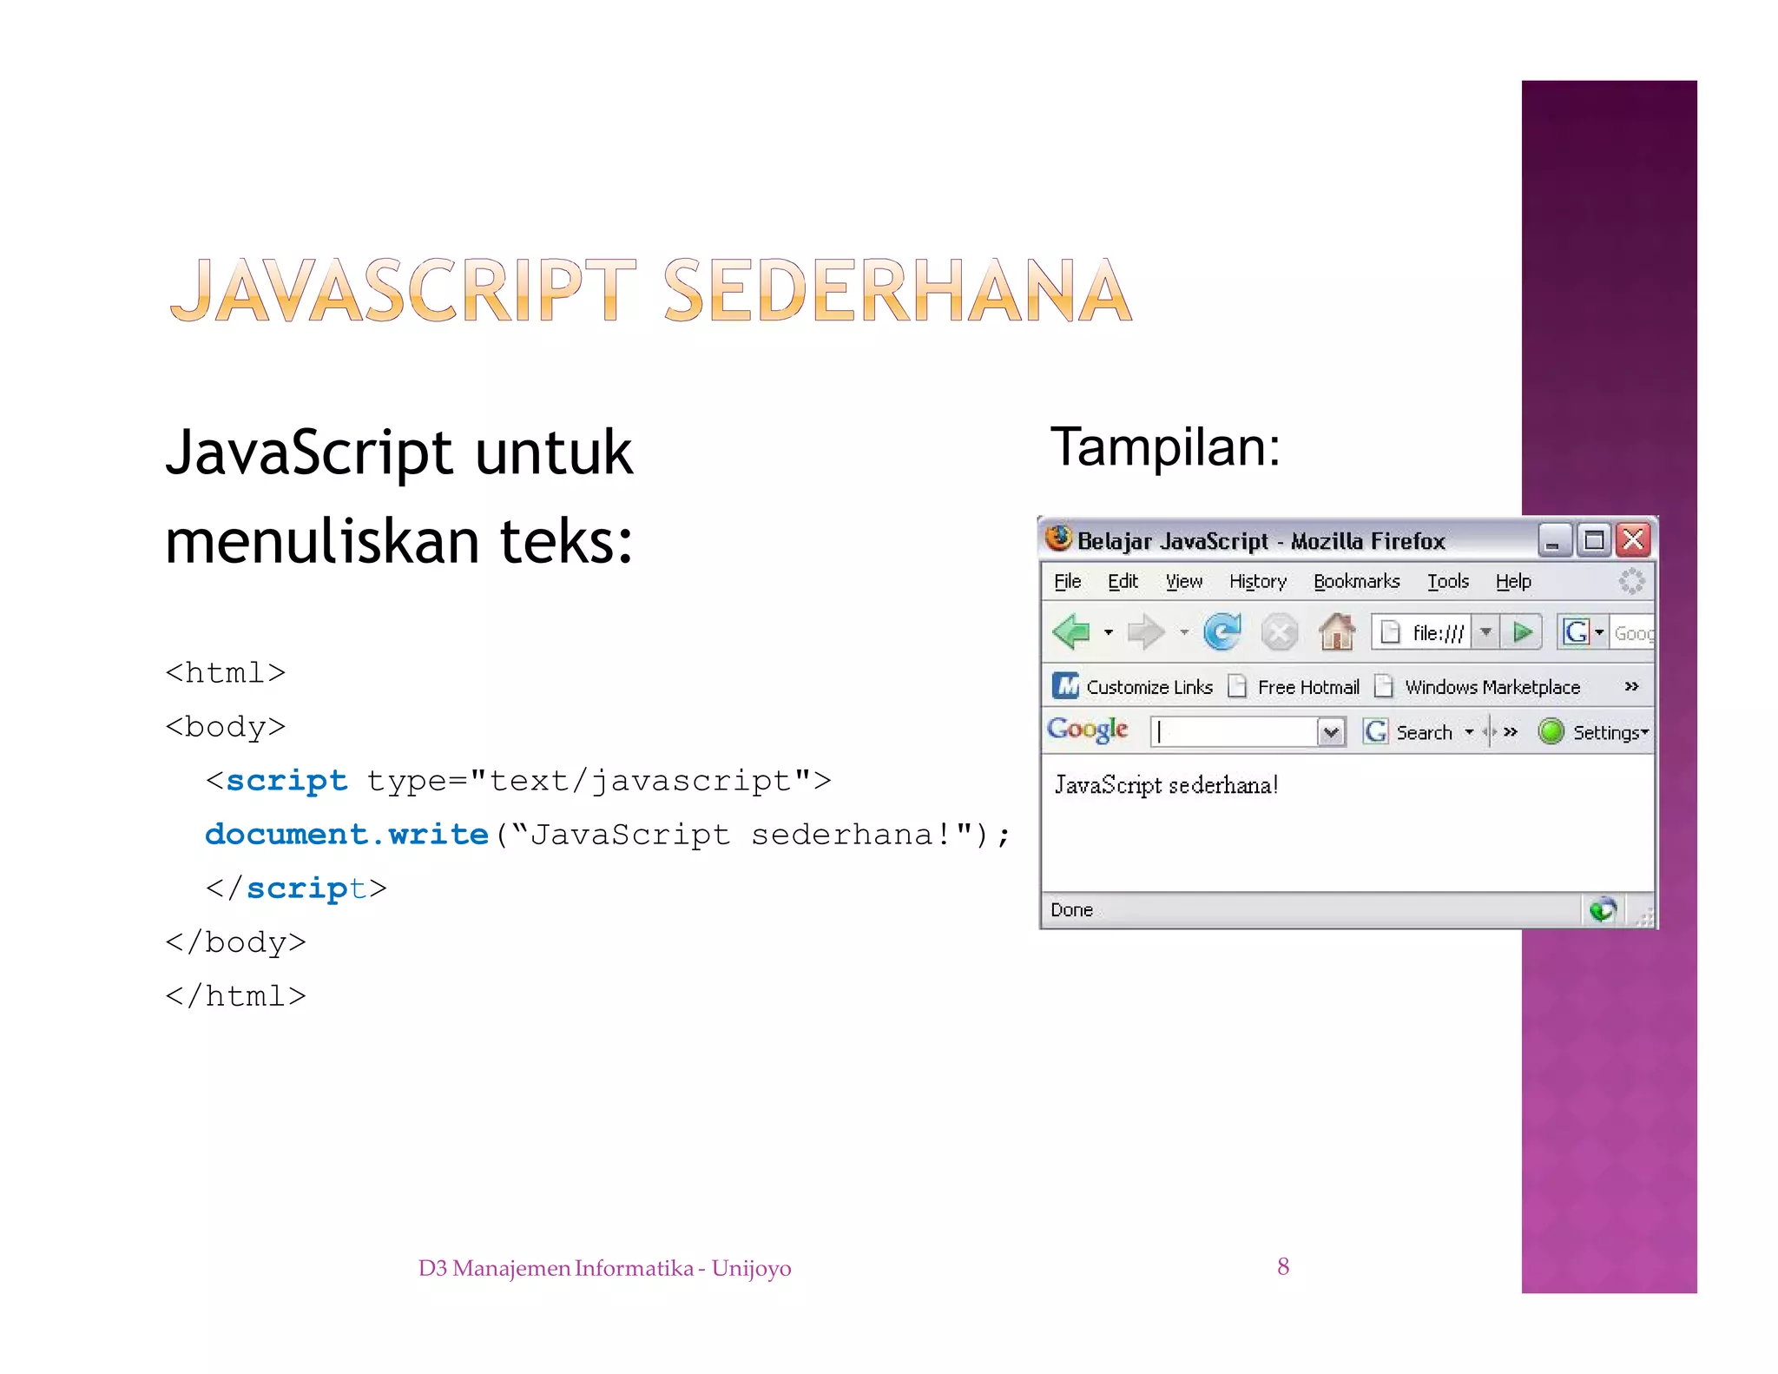Click the green Settings circle icon
Viewport: 1778px width, 1374px height.
(x=1551, y=731)
